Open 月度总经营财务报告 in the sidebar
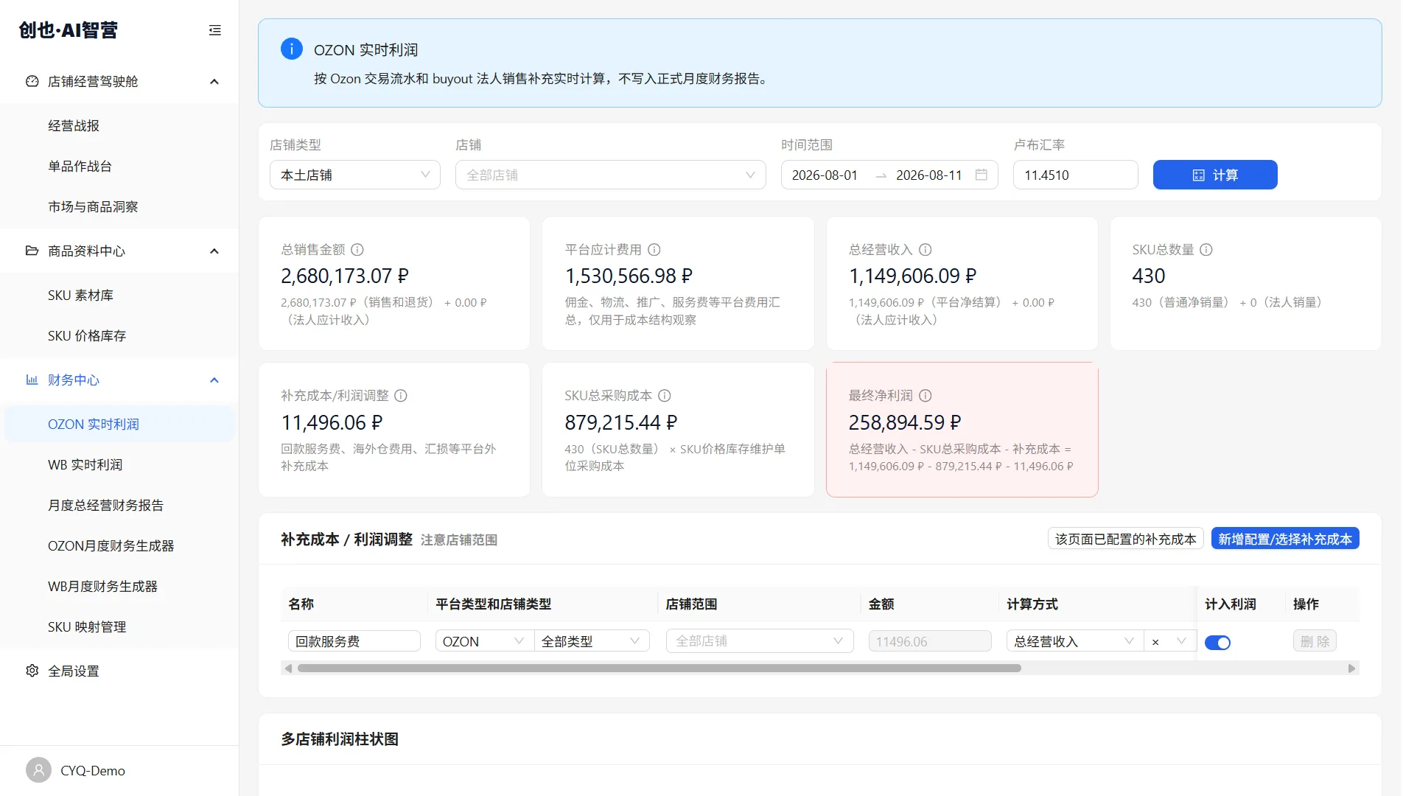 click(119, 506)
